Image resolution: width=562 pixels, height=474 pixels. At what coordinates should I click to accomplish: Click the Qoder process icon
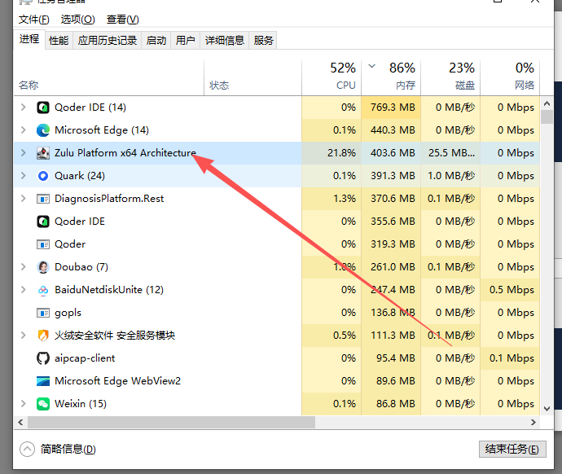click(x=43, y=244)
